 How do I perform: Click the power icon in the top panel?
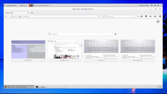coord(158,5)
